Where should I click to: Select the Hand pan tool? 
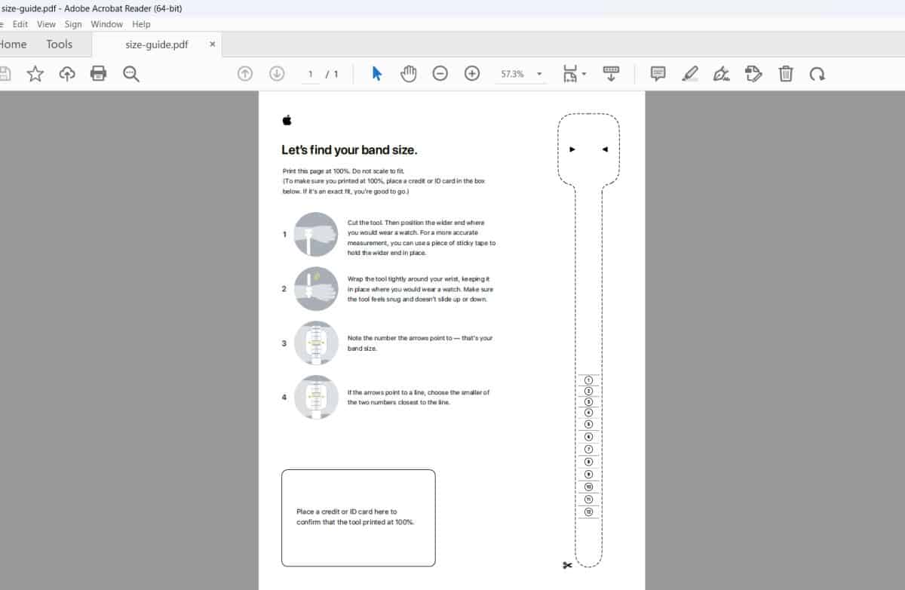[x=409, y=74]
